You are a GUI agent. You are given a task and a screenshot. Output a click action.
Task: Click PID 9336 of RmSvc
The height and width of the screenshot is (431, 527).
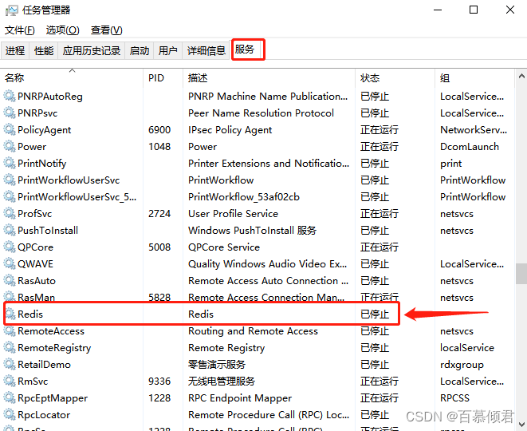pos(159,382)
